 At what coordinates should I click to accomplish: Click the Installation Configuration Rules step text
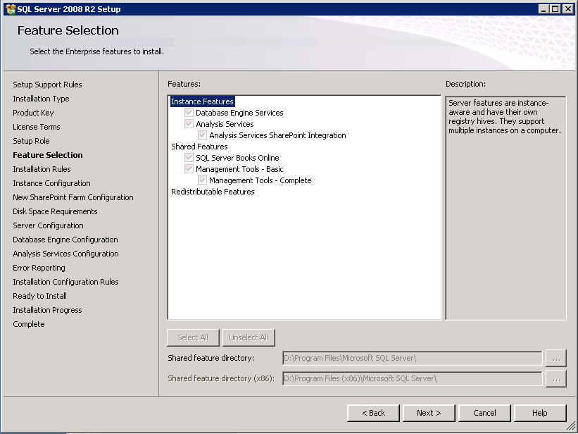(65, 282)
